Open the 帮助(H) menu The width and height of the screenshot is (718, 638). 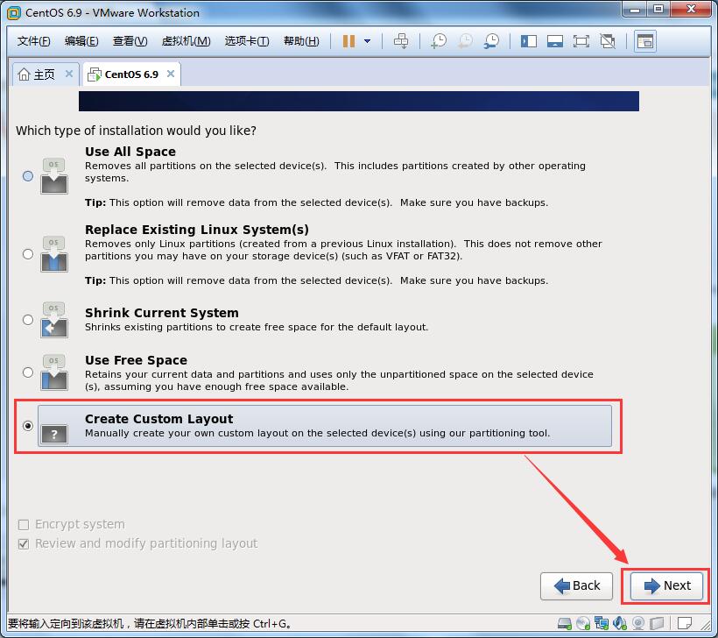pos(301,41)
